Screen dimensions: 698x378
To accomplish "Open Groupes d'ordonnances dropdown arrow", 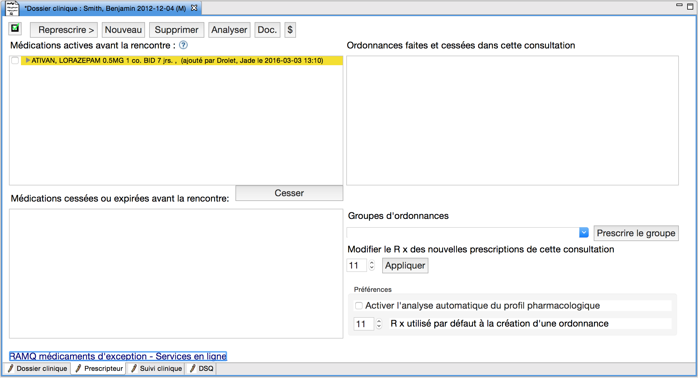I will pos(584,232).
